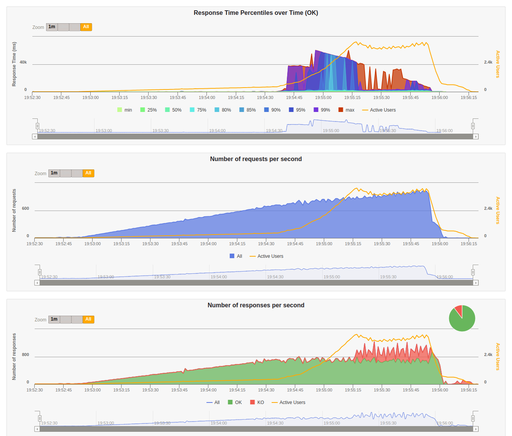Click the 'Response Time Percentiles over Time (OK)' title
The image size is (512, 436).
click(x=256, y=13)
